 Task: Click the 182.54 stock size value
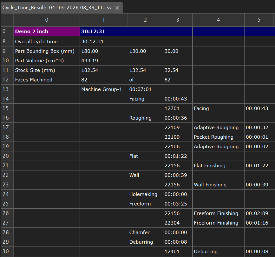(104, 70)
